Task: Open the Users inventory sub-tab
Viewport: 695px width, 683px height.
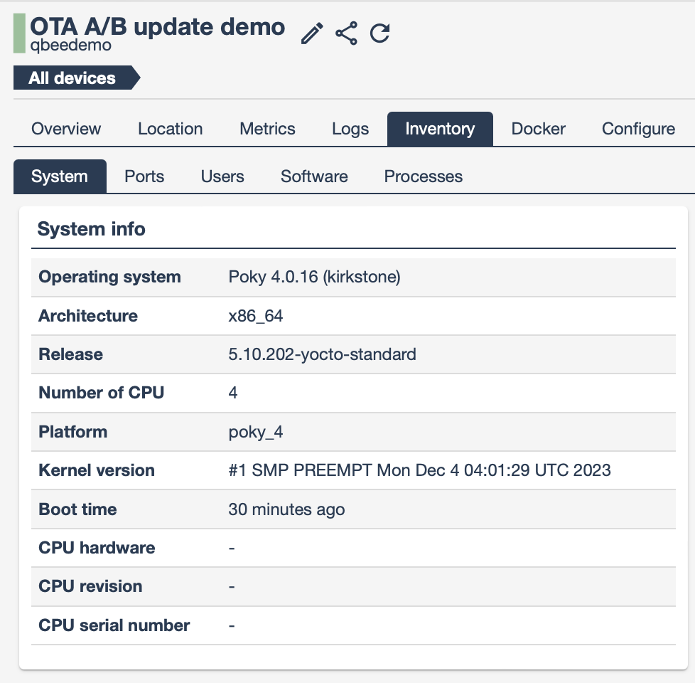Action: [222, 176]
